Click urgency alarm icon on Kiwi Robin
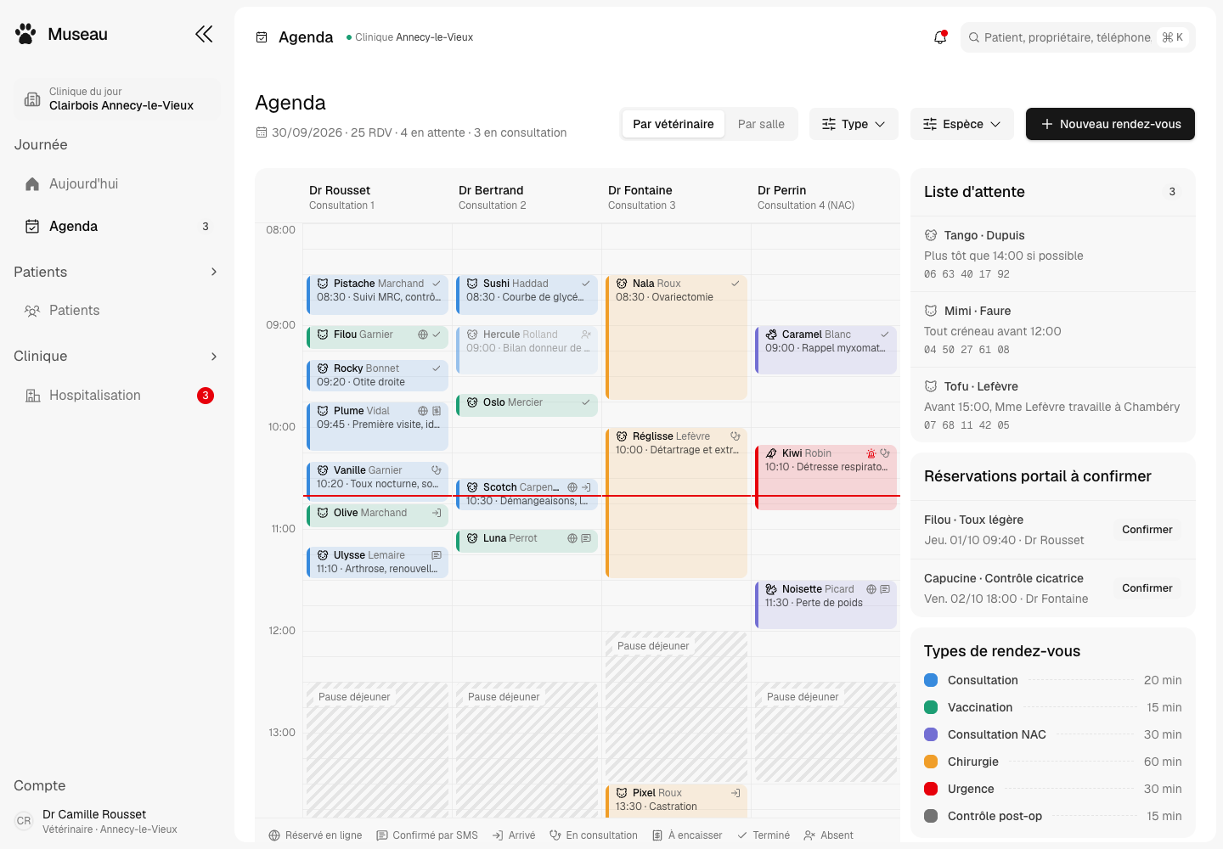Viewport: 1223px width, 849px height. [x=871, y=453]
